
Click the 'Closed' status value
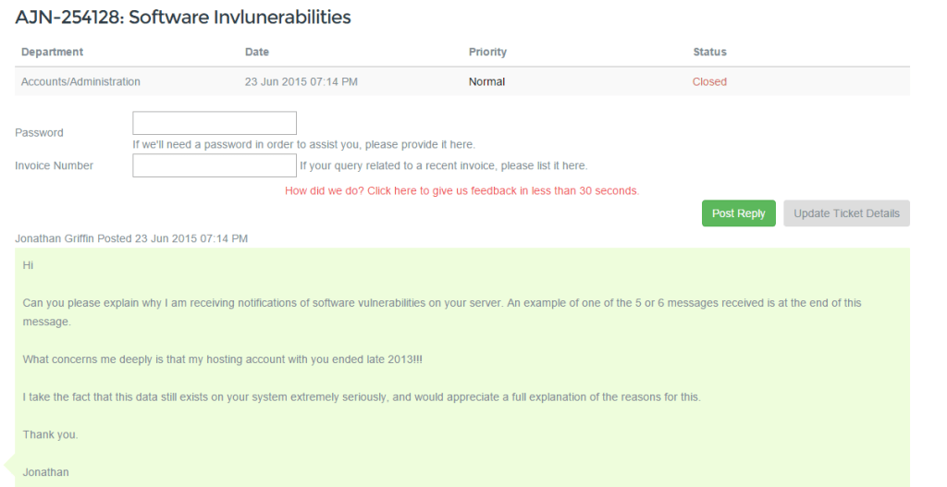click(x=709, y=81)
